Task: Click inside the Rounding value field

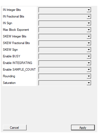Action: pyautogui.click(x=63, y=76)
